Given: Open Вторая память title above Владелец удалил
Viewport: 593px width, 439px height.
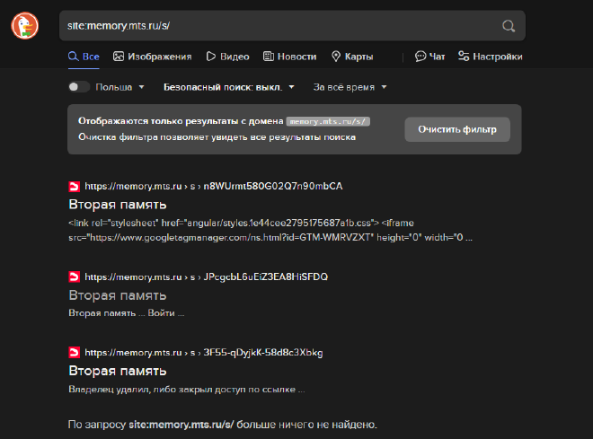Looking at the screenshot, I should [x=118, y=371].
